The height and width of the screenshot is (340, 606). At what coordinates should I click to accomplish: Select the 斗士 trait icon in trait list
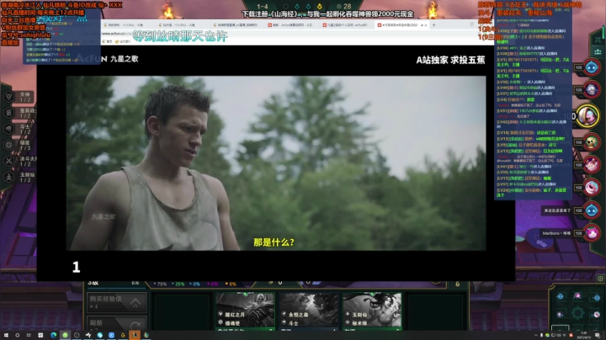point(8,129)
